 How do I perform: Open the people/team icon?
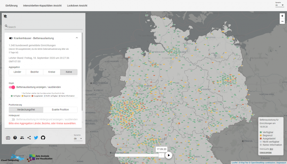point(22,138)
